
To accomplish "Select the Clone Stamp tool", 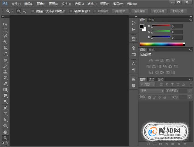I will pos(5,72).
